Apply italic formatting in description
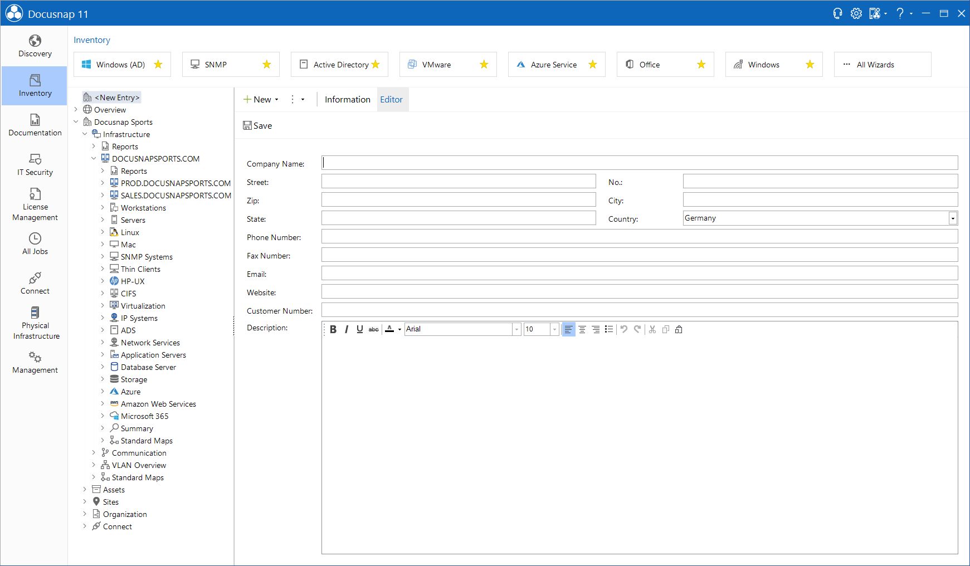Viewport: 970px width, 566px height. click(x=347, y=329)
